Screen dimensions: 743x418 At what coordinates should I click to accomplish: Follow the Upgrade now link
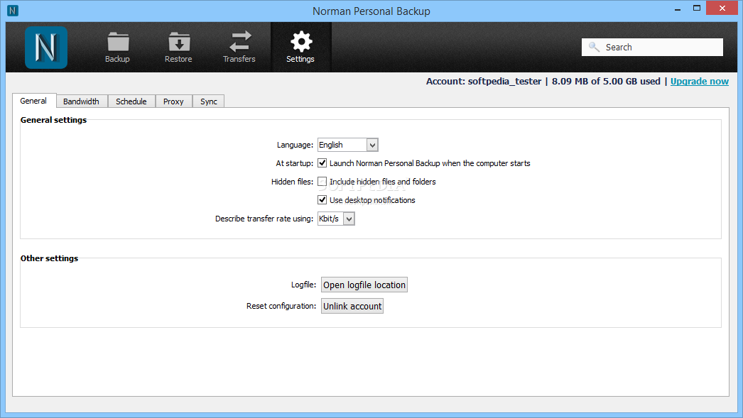point(700,82)
